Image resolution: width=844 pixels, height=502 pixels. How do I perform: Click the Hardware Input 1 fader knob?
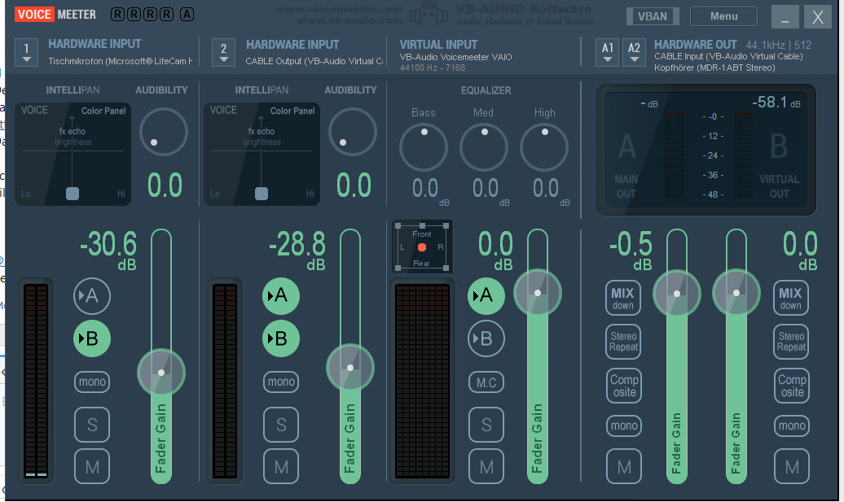pyautogui.click(x=161, y=373)
